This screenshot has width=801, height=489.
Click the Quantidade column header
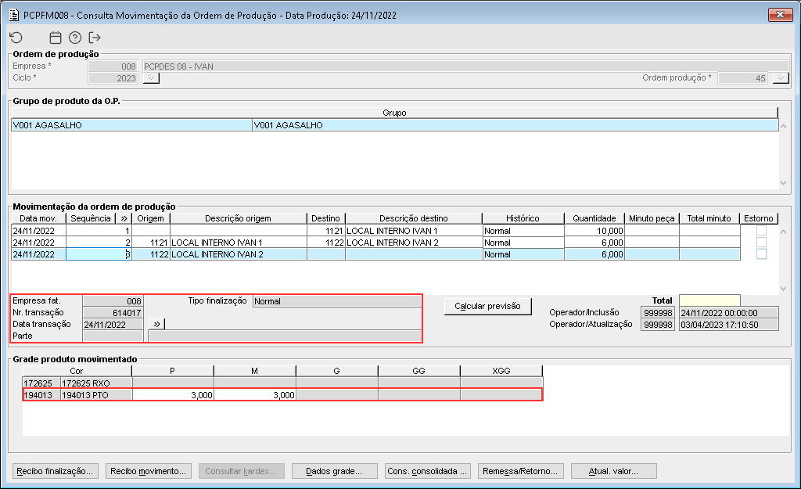pos(594,218)
